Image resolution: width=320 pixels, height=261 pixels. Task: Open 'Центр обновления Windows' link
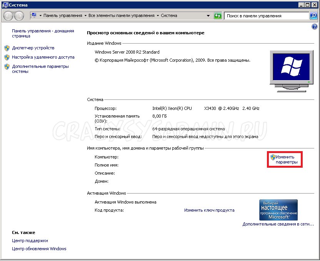(39, 249)
